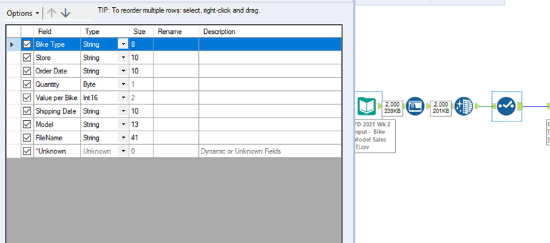The image size is (550, 243).
Task: Uncheck the Quantity field checkbox
Action: 27,84
